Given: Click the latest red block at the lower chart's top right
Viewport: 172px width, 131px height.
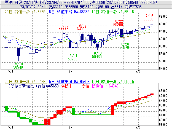Looking at the screenshot, I should click(x=152, y=94).
